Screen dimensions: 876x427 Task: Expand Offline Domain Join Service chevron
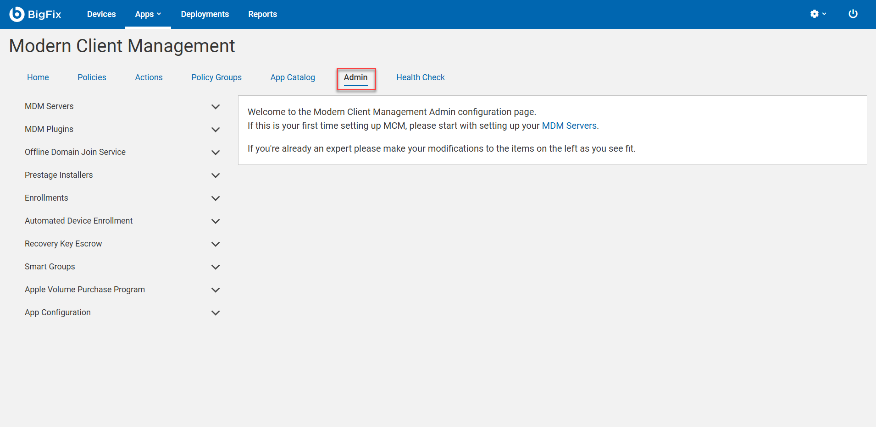[x=216, y=153]
